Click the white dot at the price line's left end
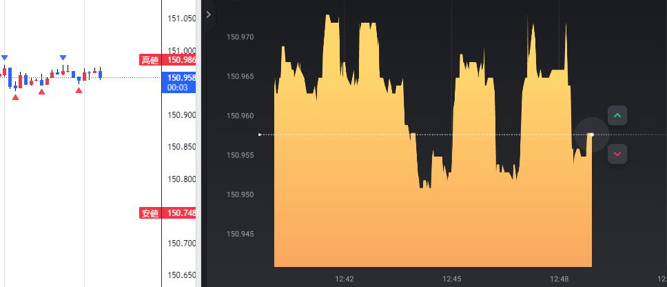The height and width of the screenshot is (287, 667). click(x=260, y=135)
